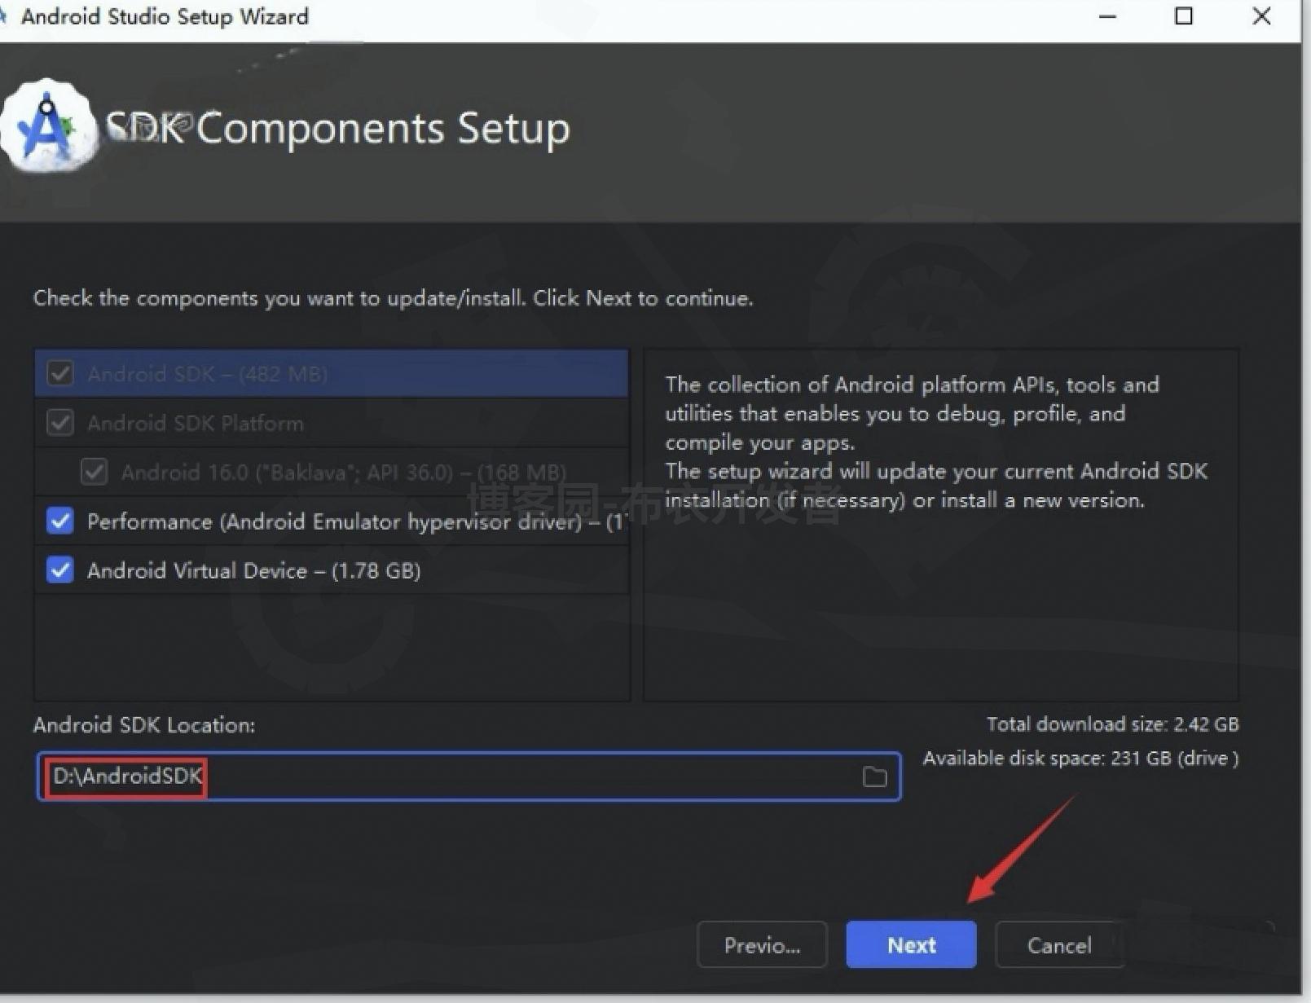Image resolution: width=1311 pixels, height=1003 pixels.
Task: Toggle the Android 16.0 Baklava checkbox
Action: [x=95, y=472]
